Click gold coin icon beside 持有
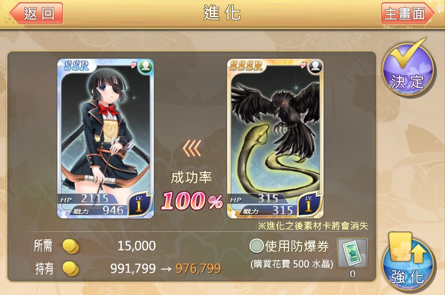 pyautogui.click(x=71, y=268)
